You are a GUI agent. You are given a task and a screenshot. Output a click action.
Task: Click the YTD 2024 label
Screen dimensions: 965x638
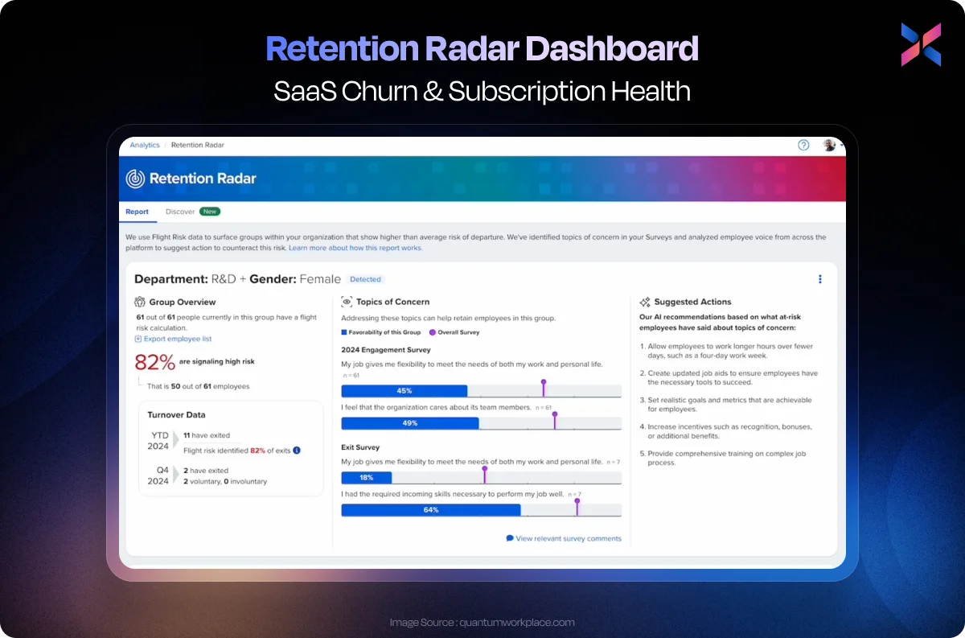pyautogui.click(x=158, y=441)
